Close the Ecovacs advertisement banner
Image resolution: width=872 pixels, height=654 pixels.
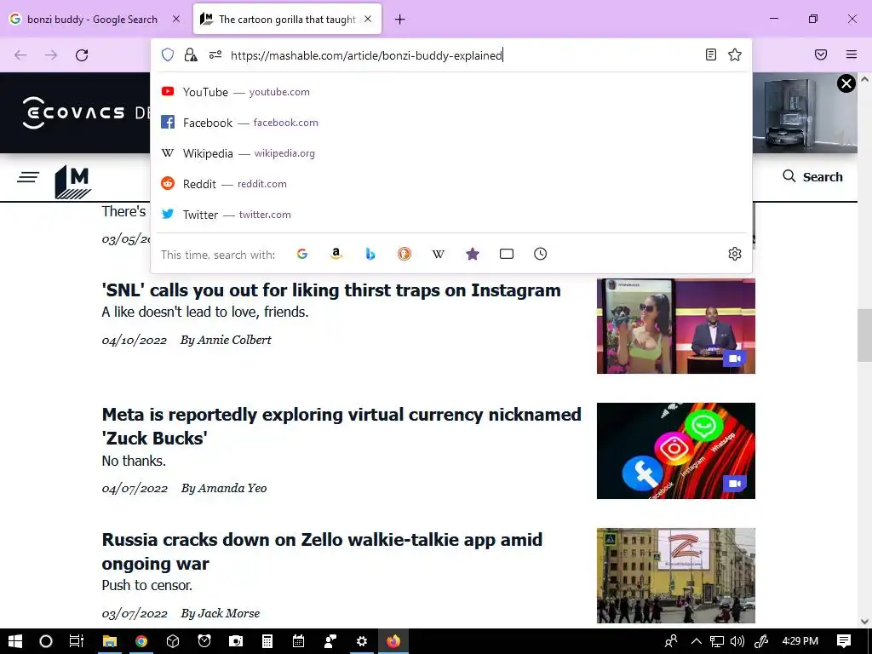846,84
